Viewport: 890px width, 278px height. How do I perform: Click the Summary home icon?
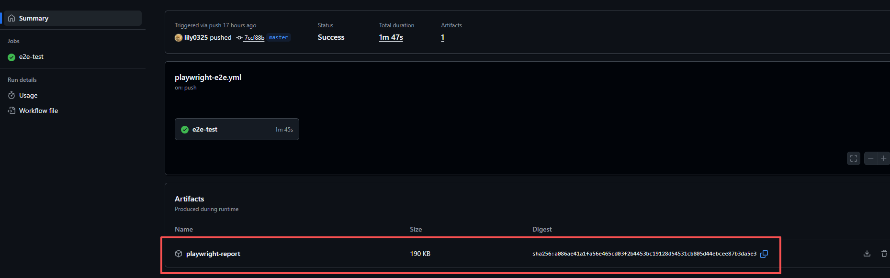11,18
